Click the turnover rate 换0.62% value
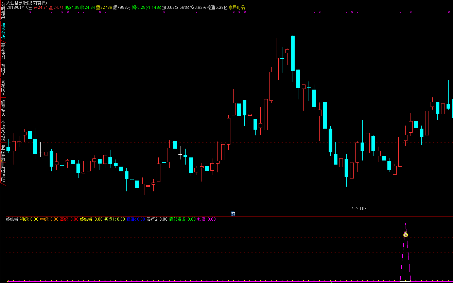The image size is (453, 283). [198, 7]
